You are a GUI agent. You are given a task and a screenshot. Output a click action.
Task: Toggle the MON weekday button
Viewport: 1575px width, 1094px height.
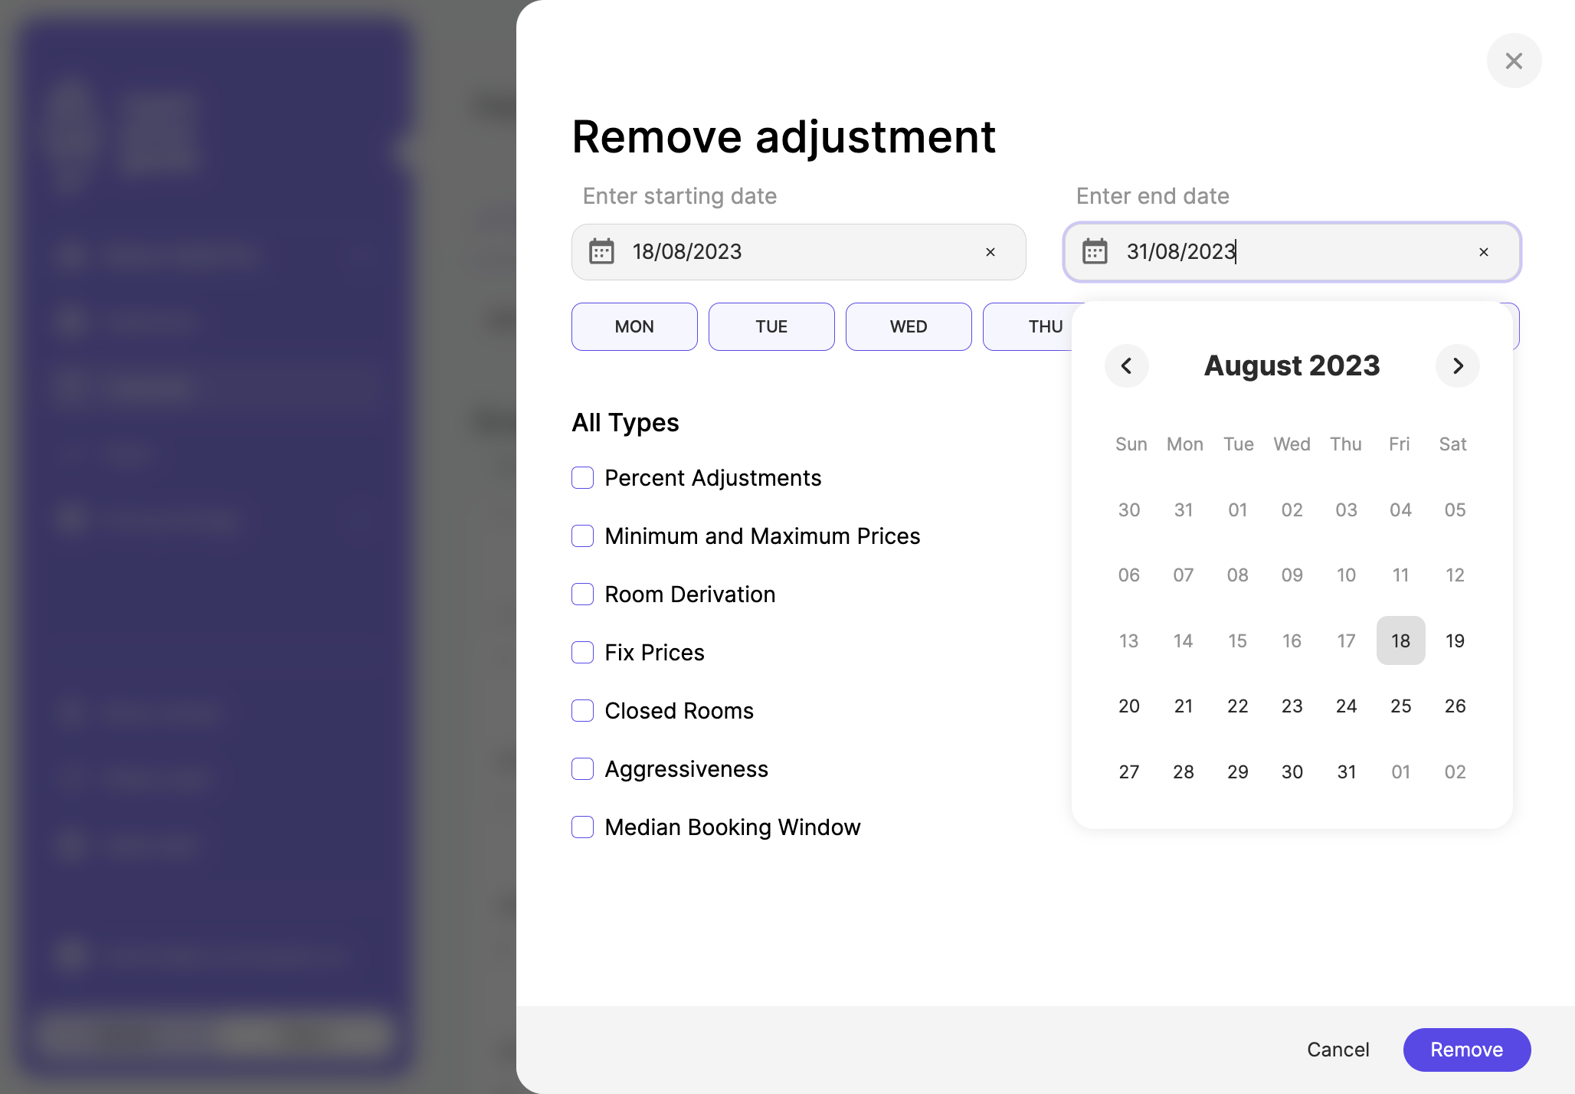[634, 326]
